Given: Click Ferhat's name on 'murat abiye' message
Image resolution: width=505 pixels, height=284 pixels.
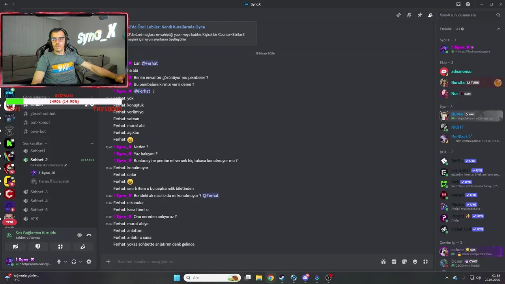Looking at the screenshot, I should tap(119, 224).
